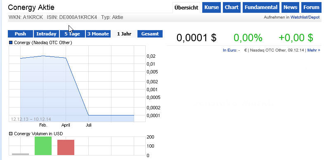Viewport: 324px width, 160px height.
Task: Show the 5 Tage chart
Action: click(x=72, y=34)
